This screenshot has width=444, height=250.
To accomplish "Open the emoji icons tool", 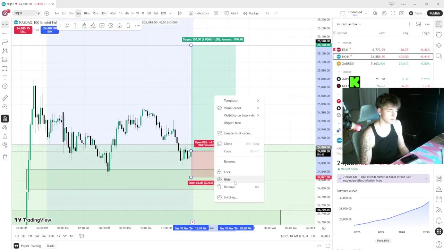I will click(x=5, y=86).
